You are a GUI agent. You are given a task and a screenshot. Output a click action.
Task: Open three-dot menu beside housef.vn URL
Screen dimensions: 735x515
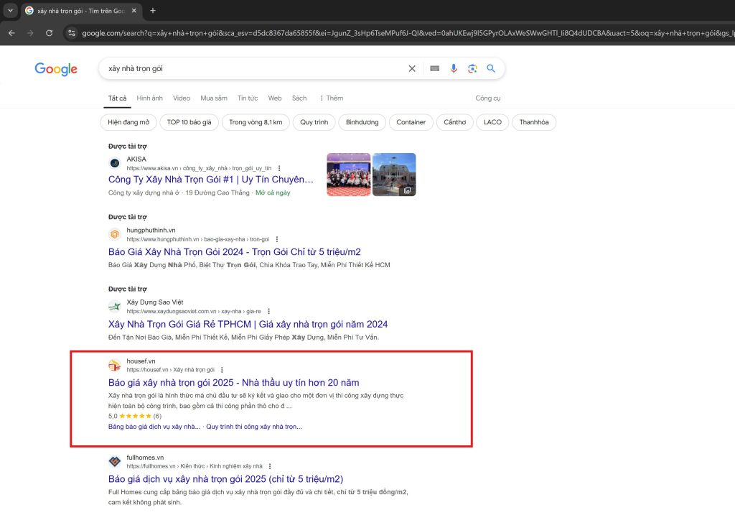[222, 370]
